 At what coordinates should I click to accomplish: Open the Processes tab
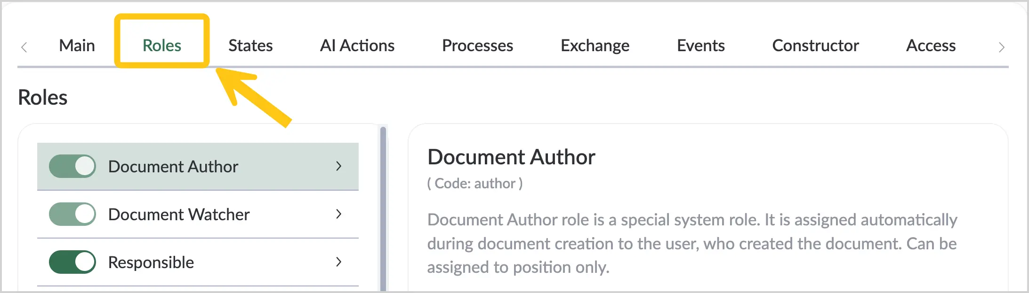(x=477, y=46)
